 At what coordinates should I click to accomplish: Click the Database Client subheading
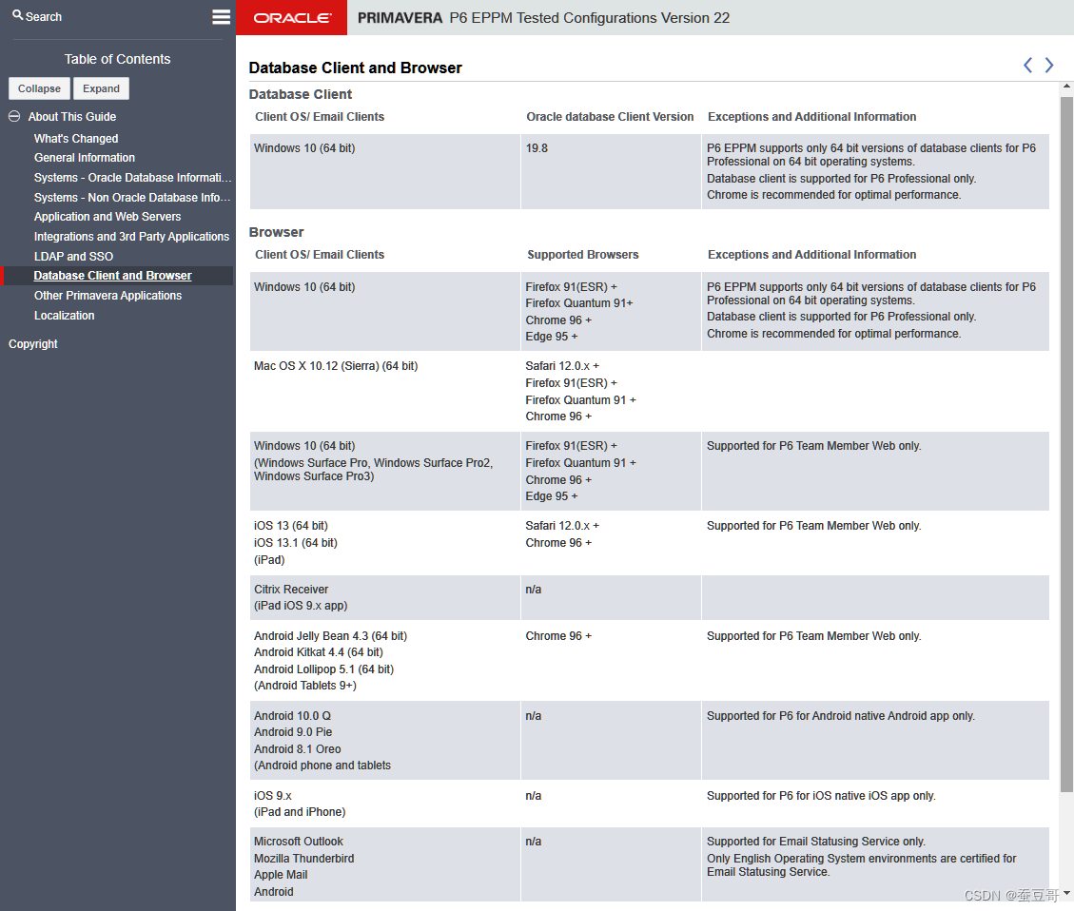click(x=300, y=94)
